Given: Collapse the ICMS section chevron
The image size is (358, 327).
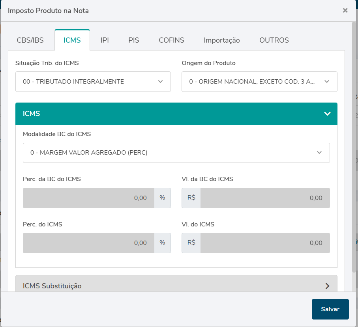Looking at the screenshot, I should [327, 114].
